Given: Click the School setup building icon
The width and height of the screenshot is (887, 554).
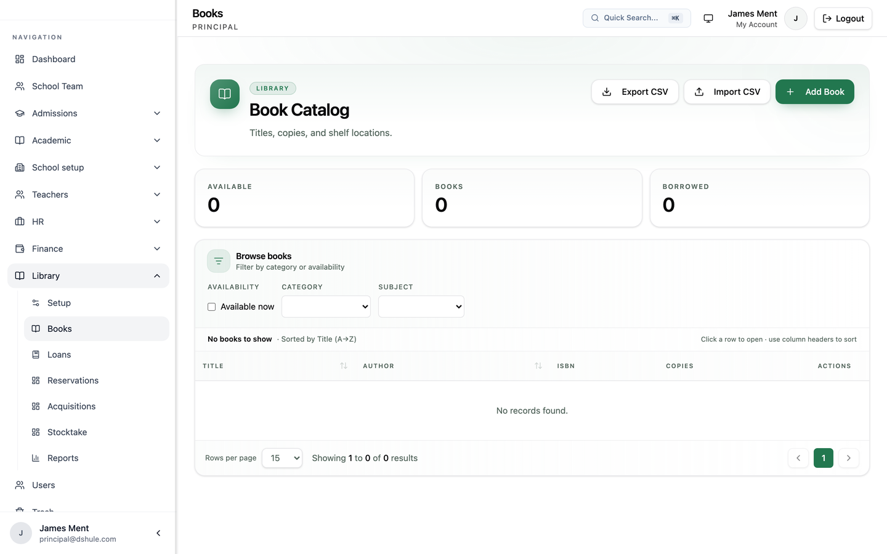Looking at the screenshot, I should pyautogui.click(x=20, y=167).
